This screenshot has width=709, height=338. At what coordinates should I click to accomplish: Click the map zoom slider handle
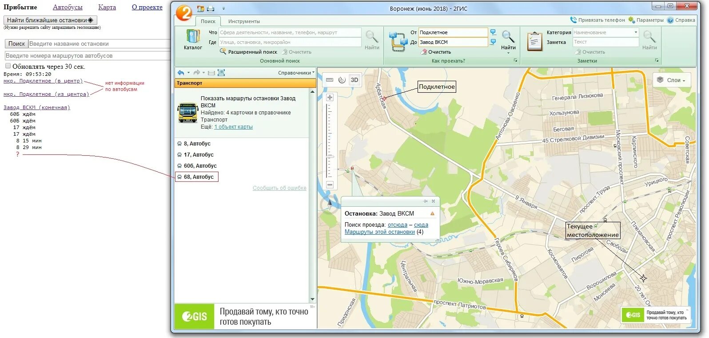[330, 157]
